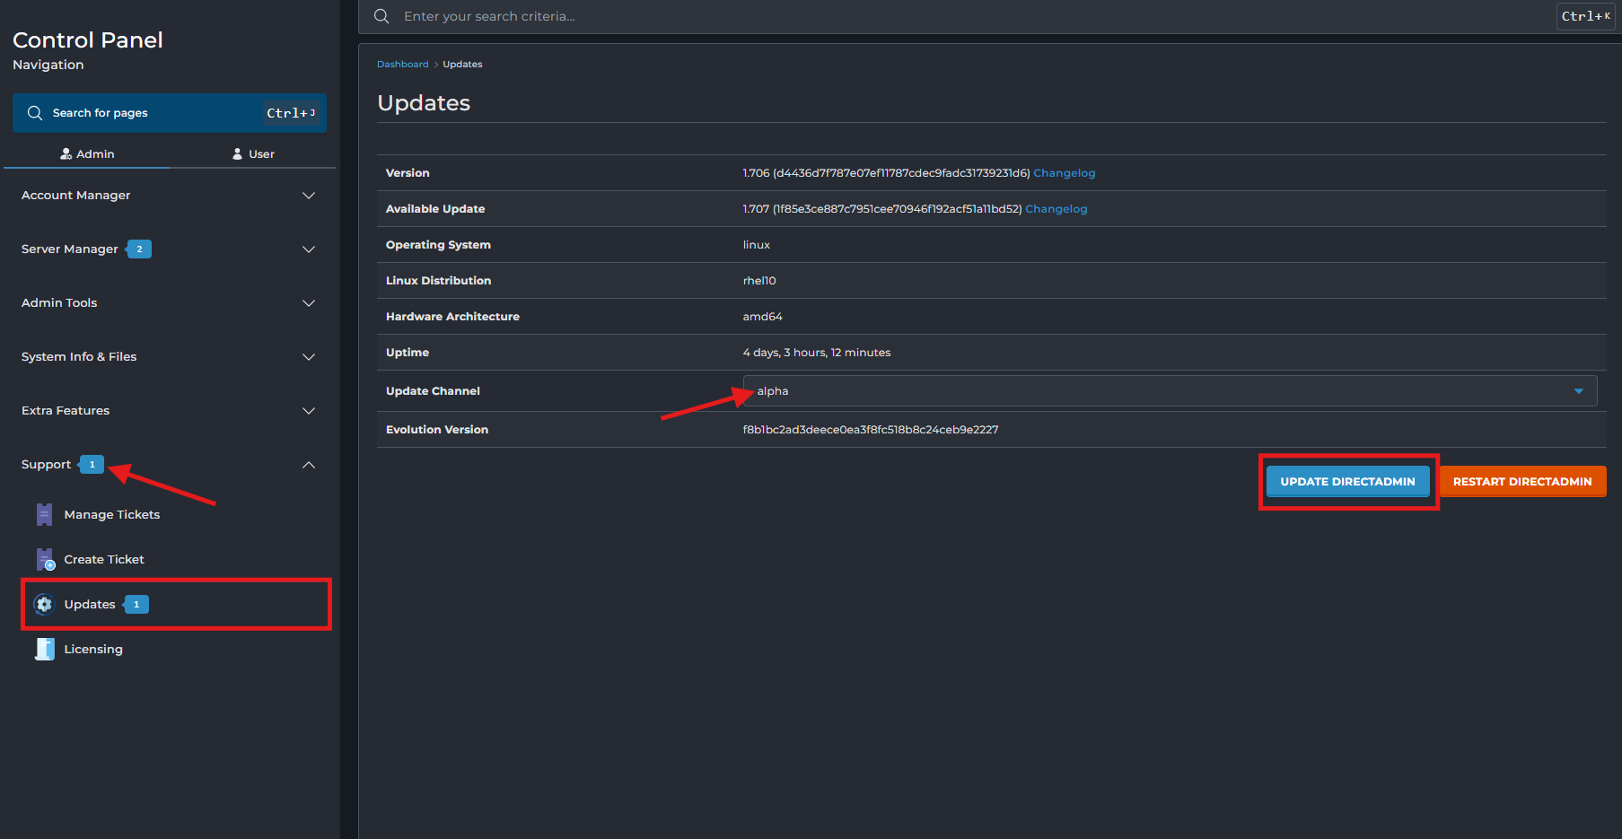
Task: Click the Support section label
Action: [x=46, y=464]
